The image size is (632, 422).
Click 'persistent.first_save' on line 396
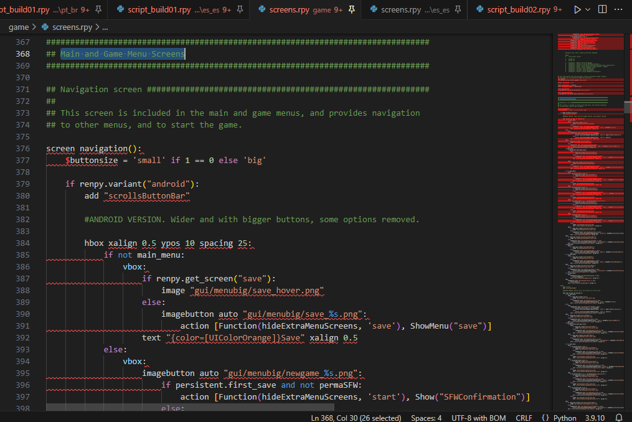coord(225,385)
